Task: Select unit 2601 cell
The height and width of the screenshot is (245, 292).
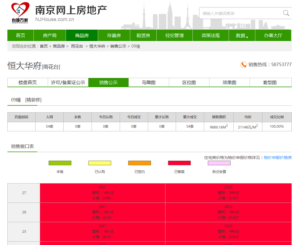Action: (x=103, y=212)
